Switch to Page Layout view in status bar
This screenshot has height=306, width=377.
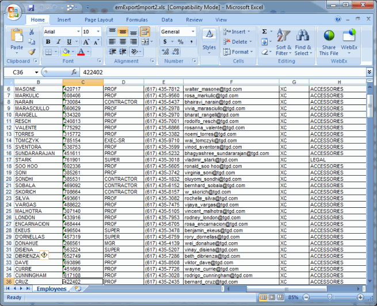[x=272, y=297]
